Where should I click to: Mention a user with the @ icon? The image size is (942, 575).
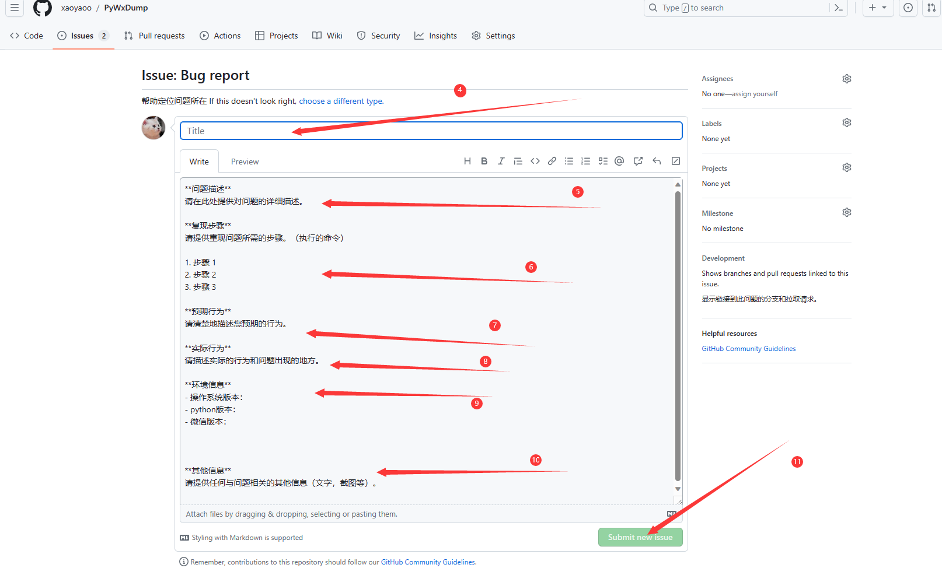[x=619, y=162]
